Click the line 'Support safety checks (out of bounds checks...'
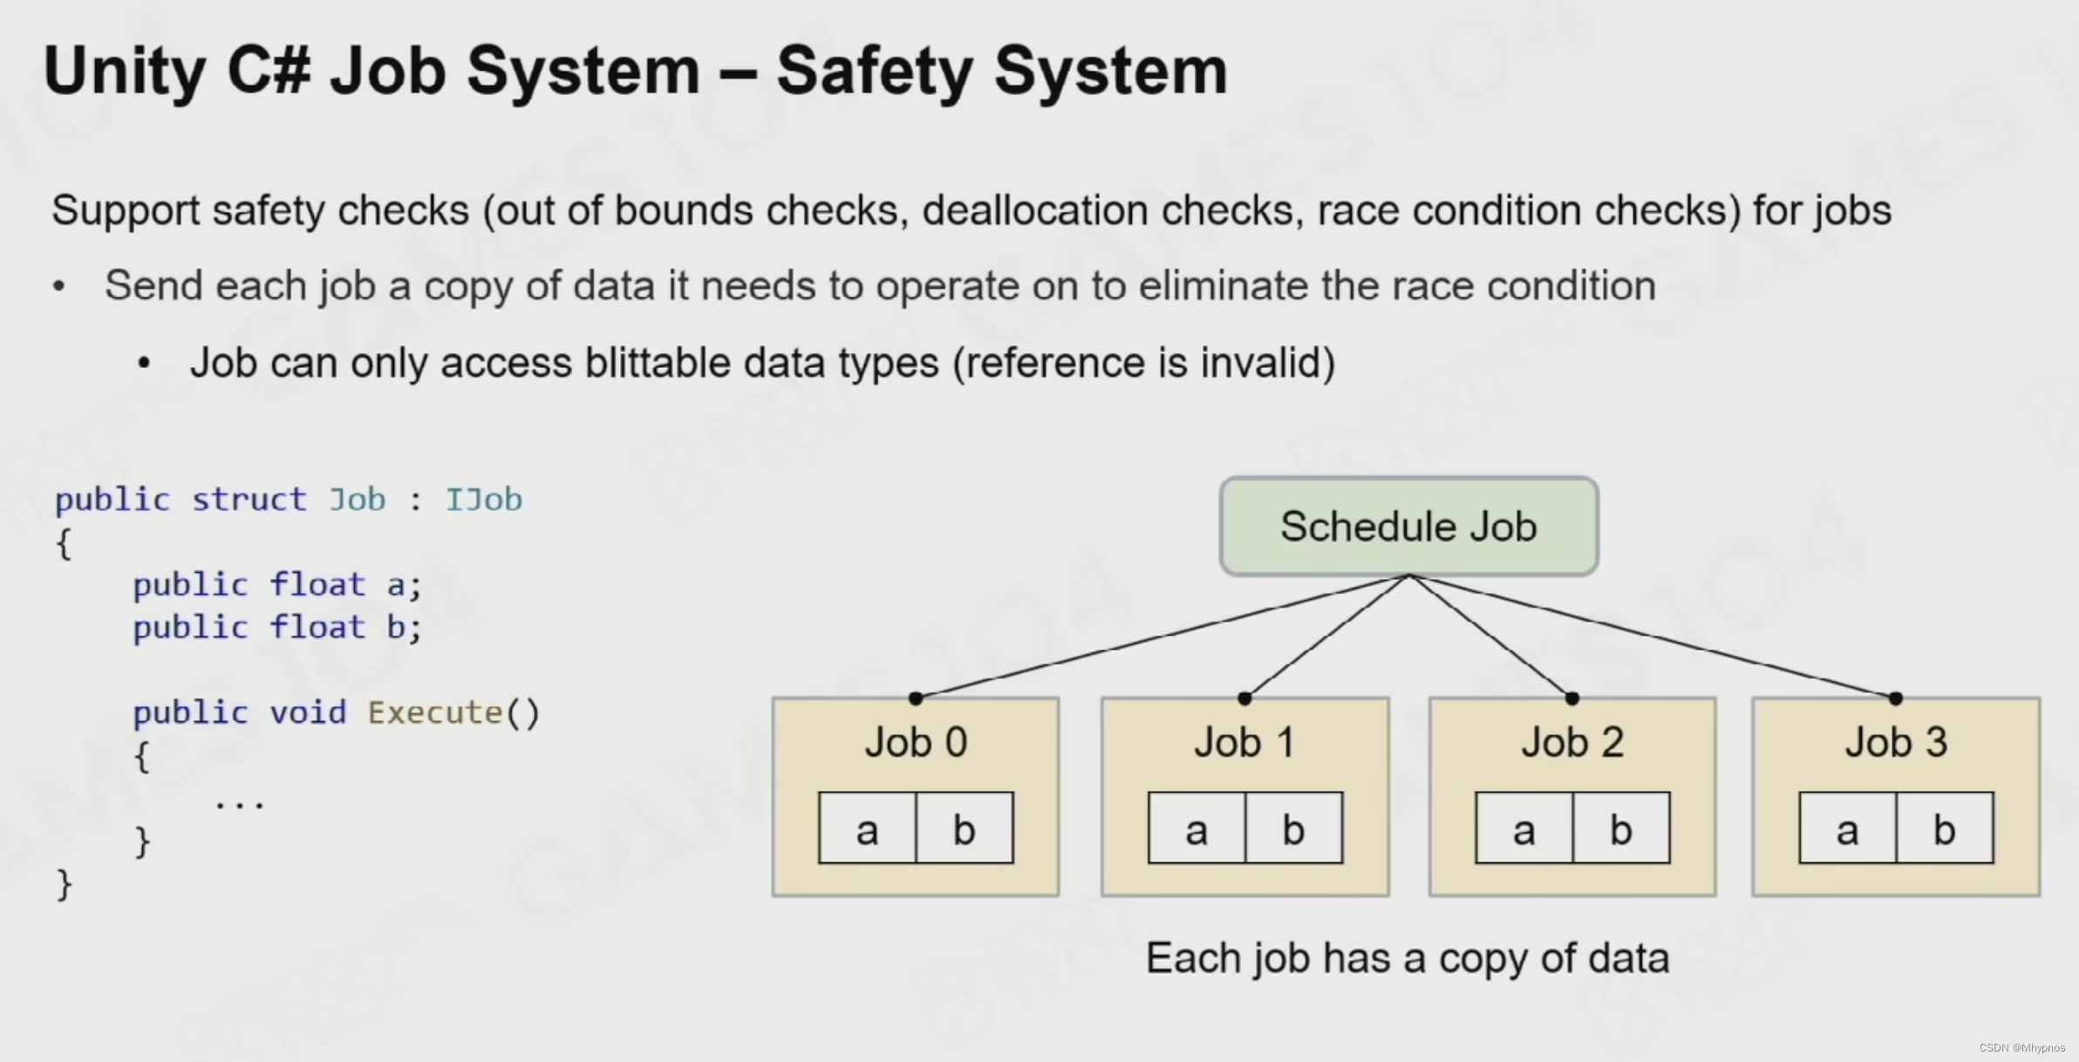Viewport: 2079px width, 1062px height. coord(971,211)
